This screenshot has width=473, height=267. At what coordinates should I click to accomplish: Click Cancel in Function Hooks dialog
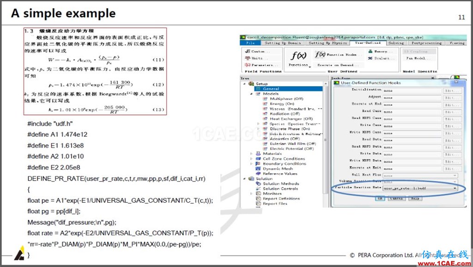click(396, 198)
